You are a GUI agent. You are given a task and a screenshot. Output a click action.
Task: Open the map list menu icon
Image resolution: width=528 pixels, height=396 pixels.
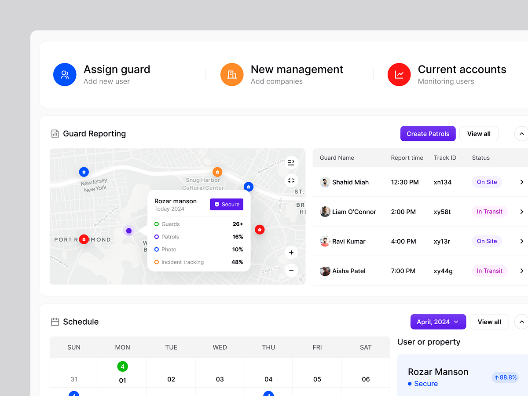click(291, 163)
